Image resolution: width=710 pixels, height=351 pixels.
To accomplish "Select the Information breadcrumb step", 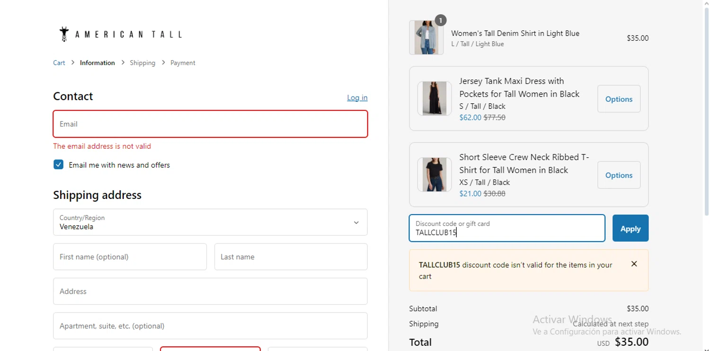I will click(x=98, y=63).
